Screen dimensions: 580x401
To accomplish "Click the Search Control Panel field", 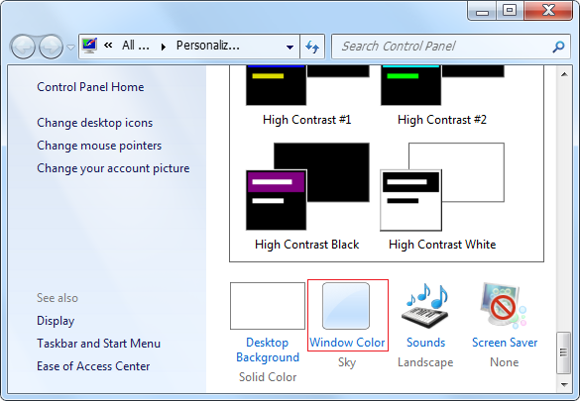I will tap(450, 47).
